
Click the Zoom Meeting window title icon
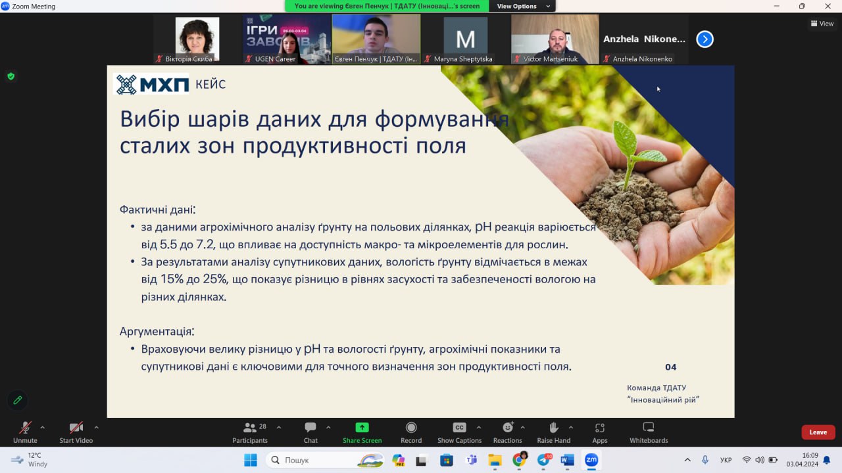coord(5,6)
